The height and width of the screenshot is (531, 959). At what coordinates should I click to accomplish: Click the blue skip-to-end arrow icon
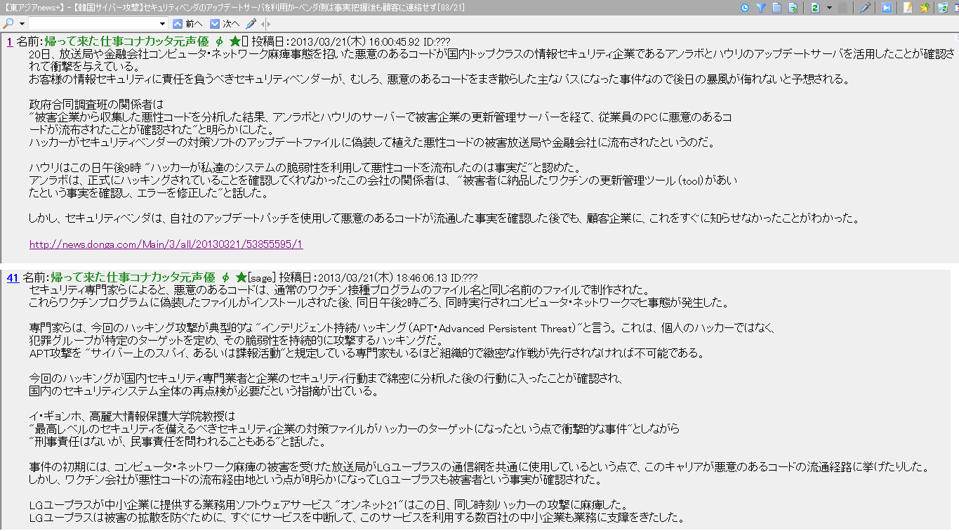click(x=887, y=8)
